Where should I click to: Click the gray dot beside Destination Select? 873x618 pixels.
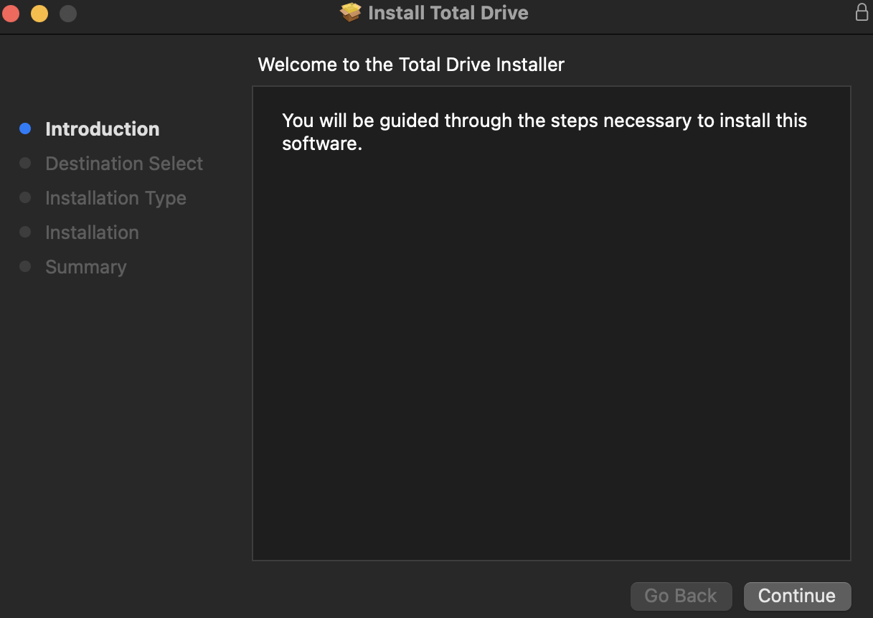pos(26,163)
